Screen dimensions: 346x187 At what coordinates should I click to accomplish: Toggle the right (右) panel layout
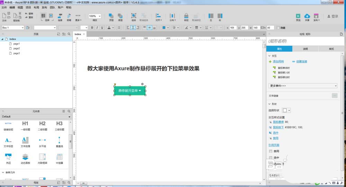coord(220,17)
